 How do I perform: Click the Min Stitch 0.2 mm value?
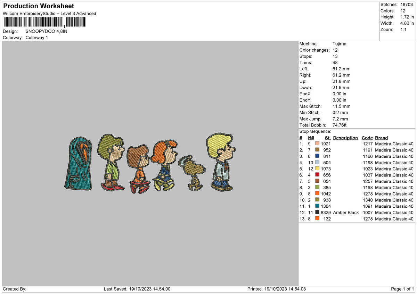340,112
